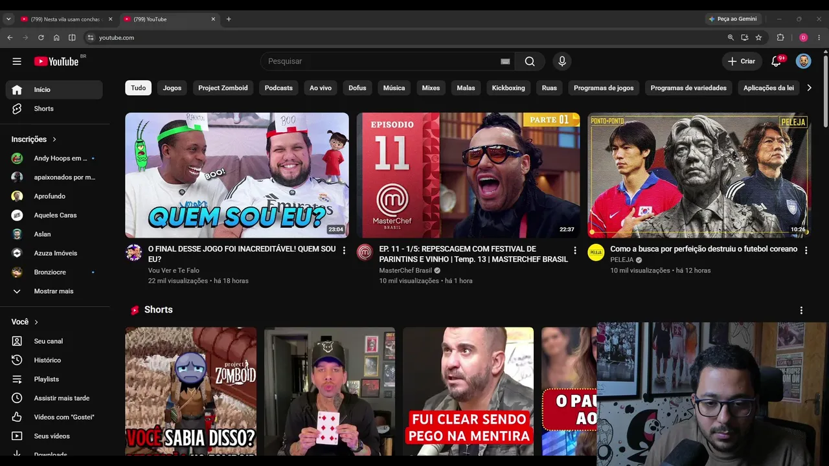Open Seu canal
This screenshot has width=829, height=466.
pos(54,341)
